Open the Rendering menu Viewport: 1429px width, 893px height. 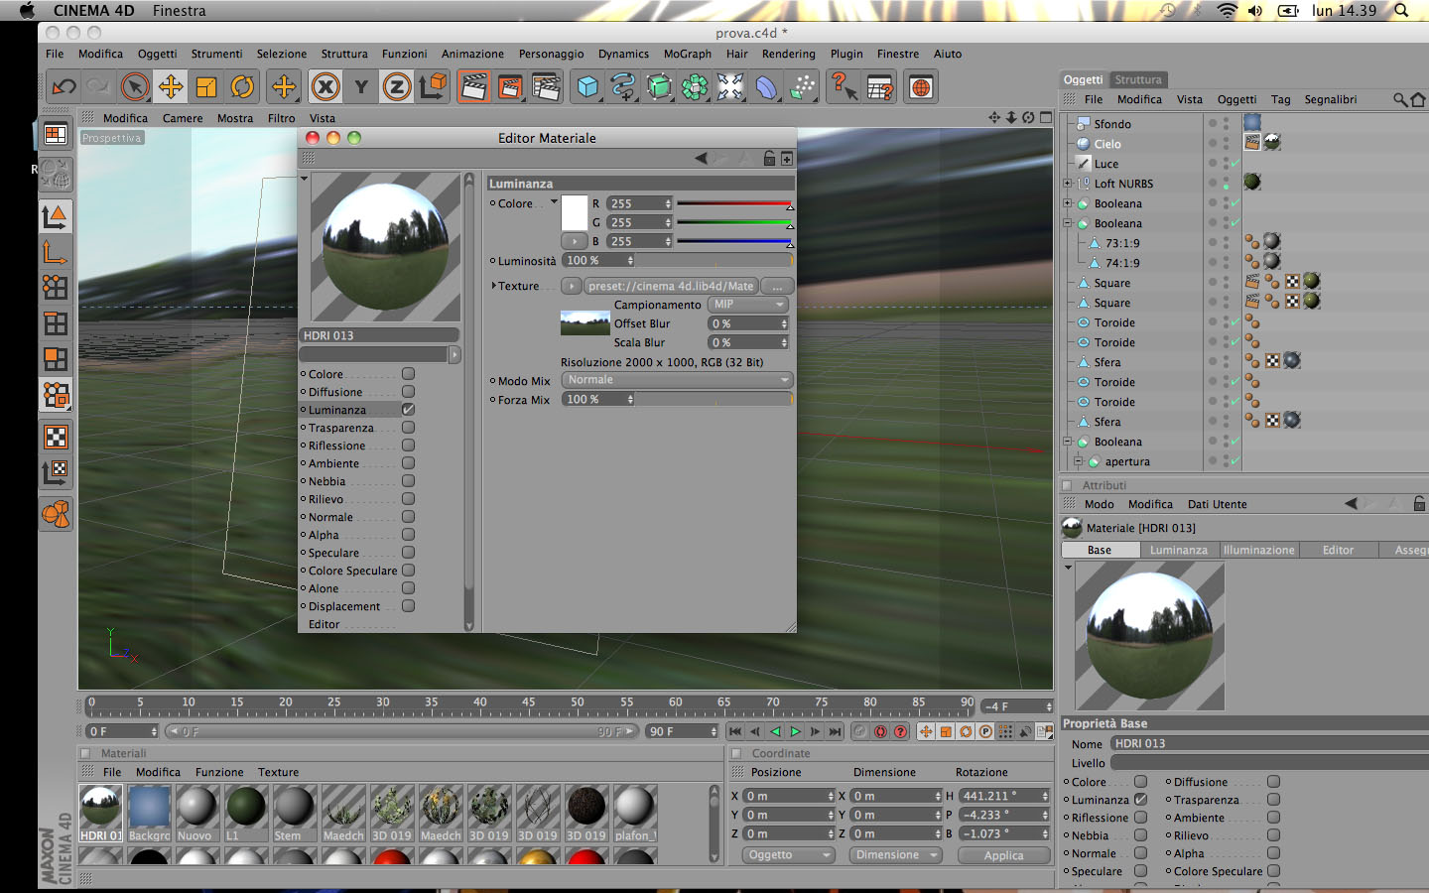pos(789,54)
